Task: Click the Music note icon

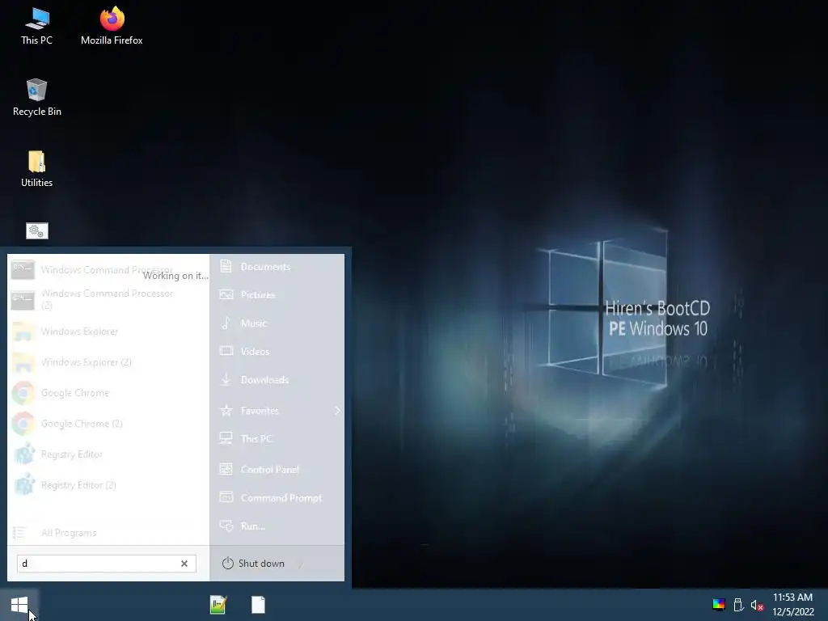Action: [226, 323]
